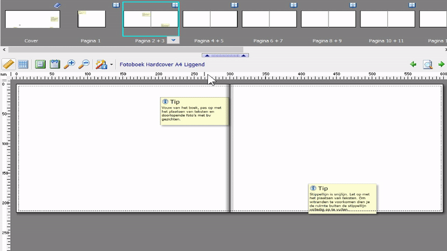Click the magic wand auto-fill icon

point(101,64)
